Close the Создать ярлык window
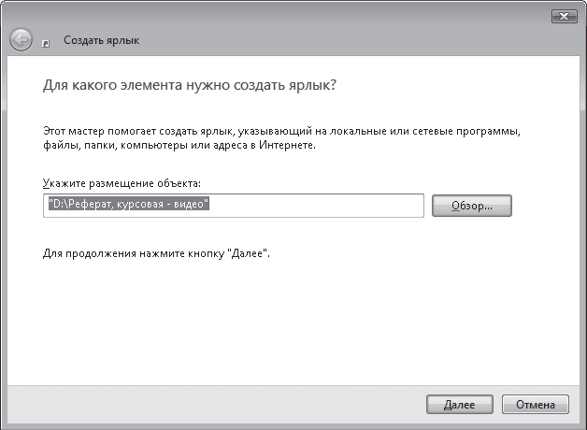The height and width of the screenshot is (430, 587). 563,16
